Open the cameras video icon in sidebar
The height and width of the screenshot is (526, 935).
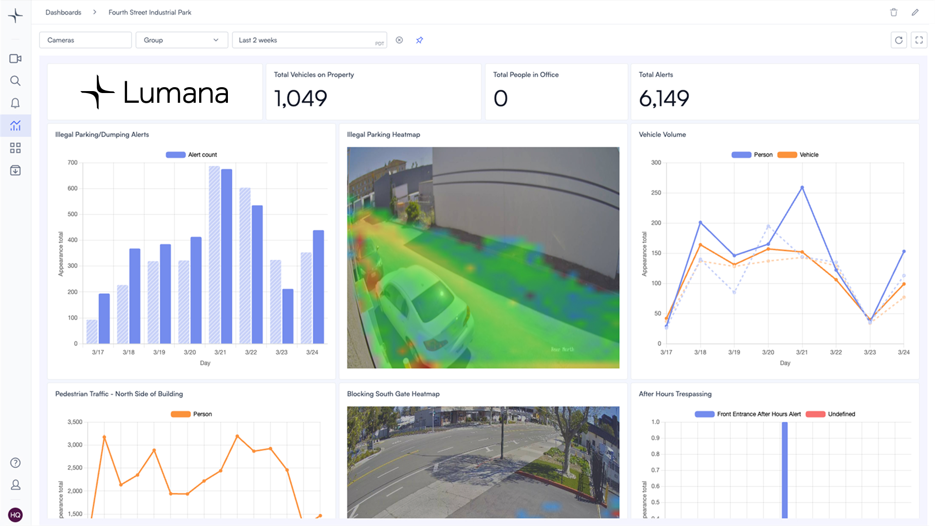(15, 58)
